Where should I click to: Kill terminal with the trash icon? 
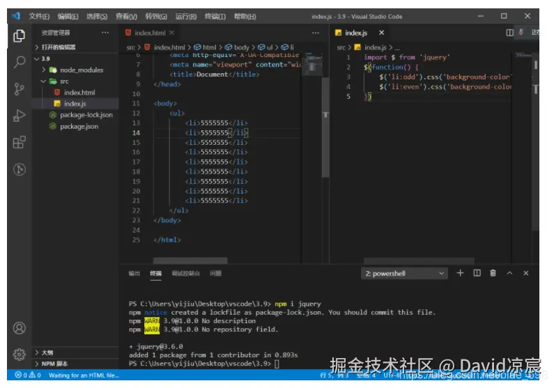tap(493, 274)
